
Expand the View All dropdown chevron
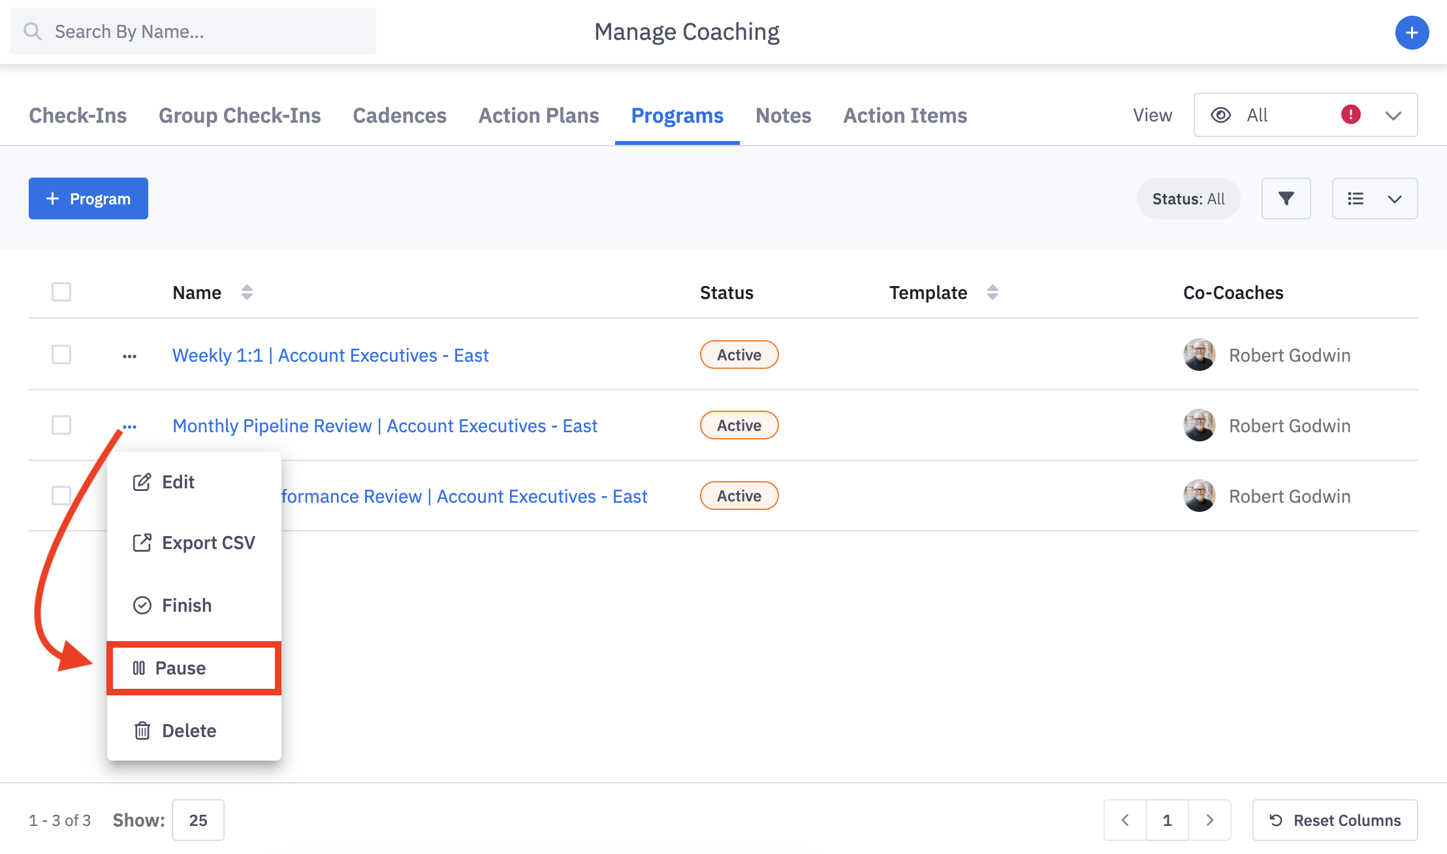1393,115
